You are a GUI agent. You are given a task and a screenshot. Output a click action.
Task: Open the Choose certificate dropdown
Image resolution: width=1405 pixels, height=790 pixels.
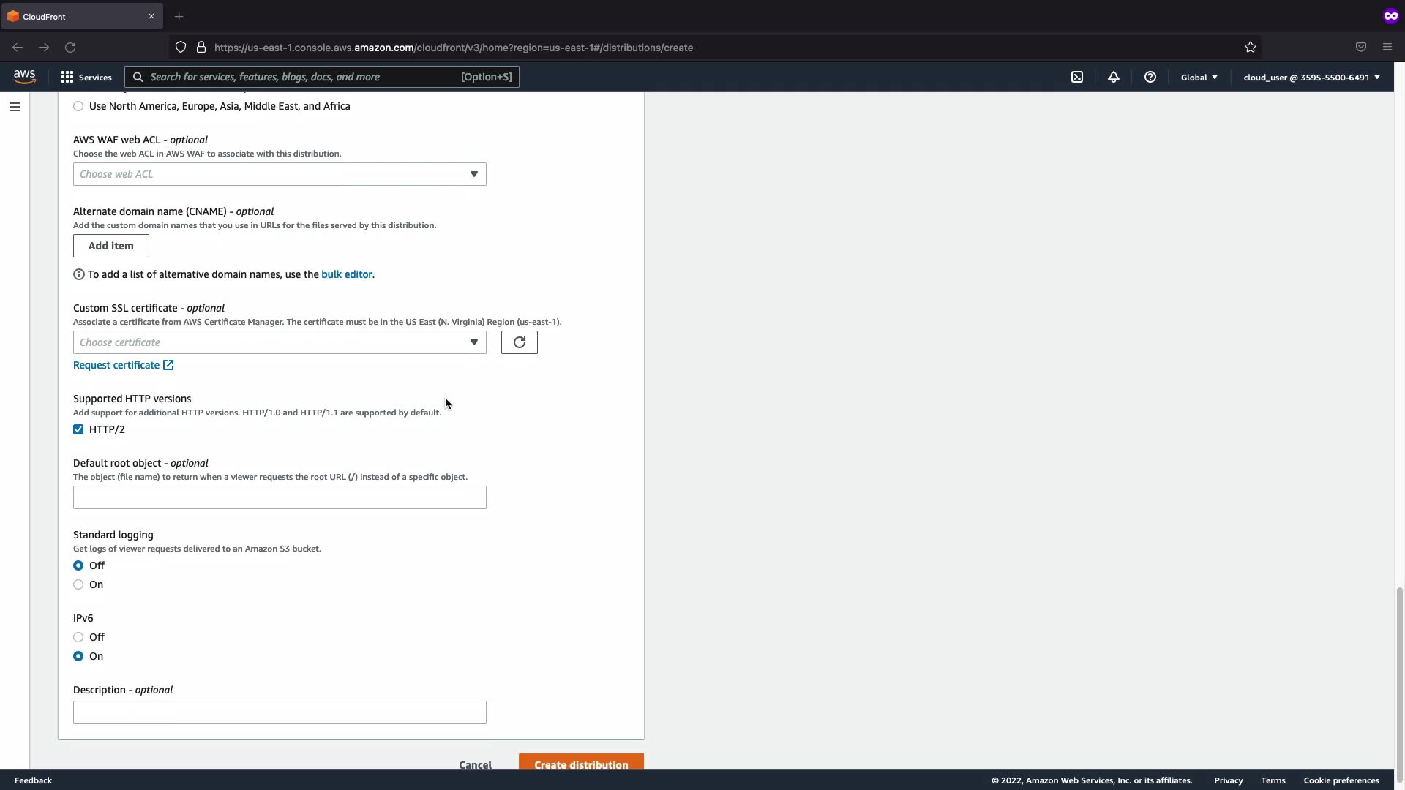click(279, 342)
